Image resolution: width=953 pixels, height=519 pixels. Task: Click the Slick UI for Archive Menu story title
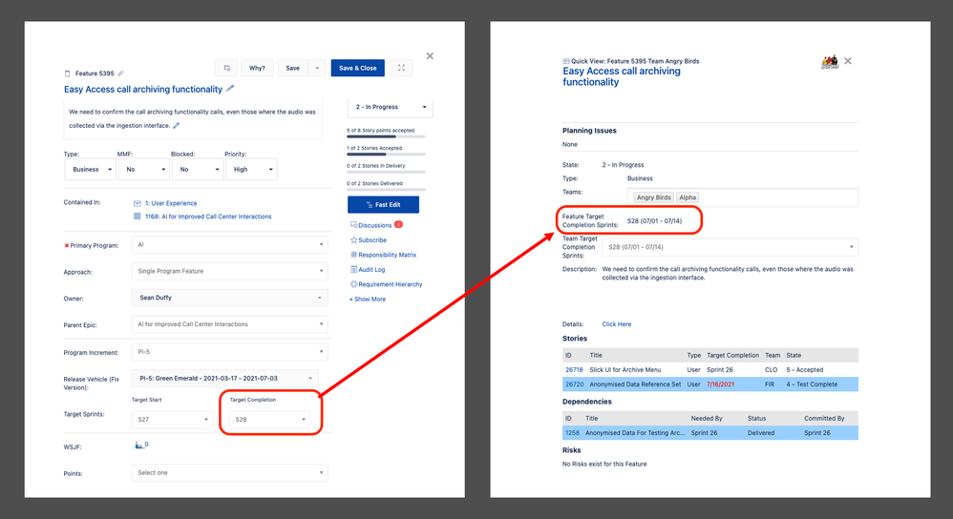click(625, 369)
